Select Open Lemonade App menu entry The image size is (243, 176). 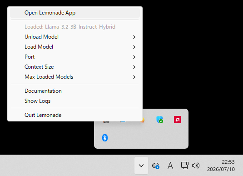75,13
